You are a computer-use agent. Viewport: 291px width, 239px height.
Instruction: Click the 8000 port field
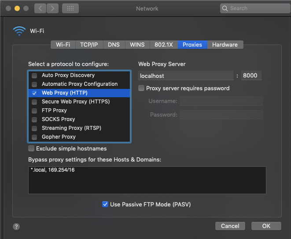[x=251, y=76]
